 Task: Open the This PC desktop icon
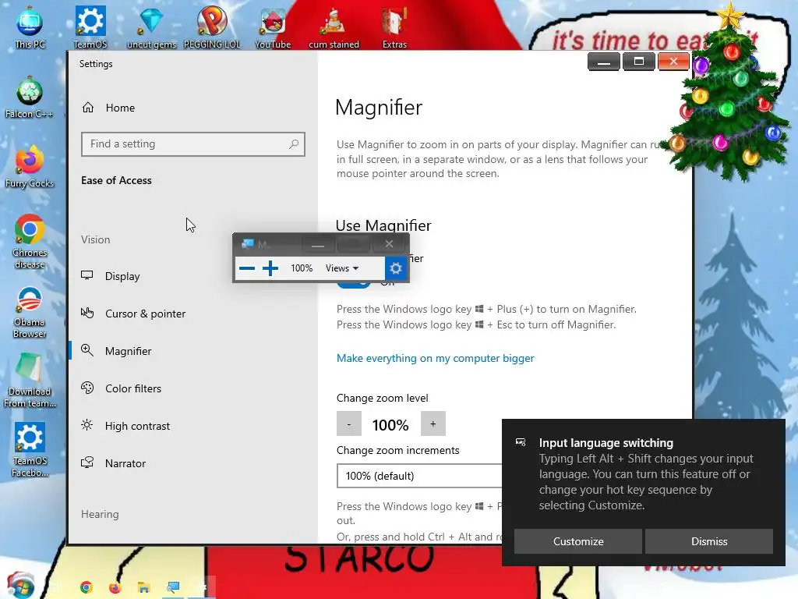(30, 27)
